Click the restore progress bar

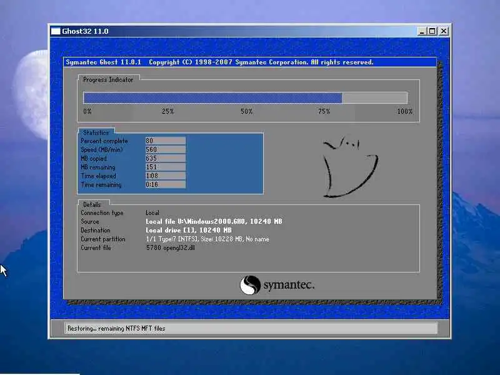[245, 97]
